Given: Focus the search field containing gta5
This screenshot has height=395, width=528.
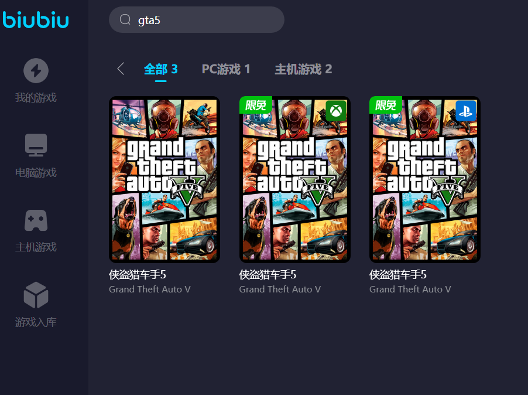Looking at the screenshot, I should point(197,19).
